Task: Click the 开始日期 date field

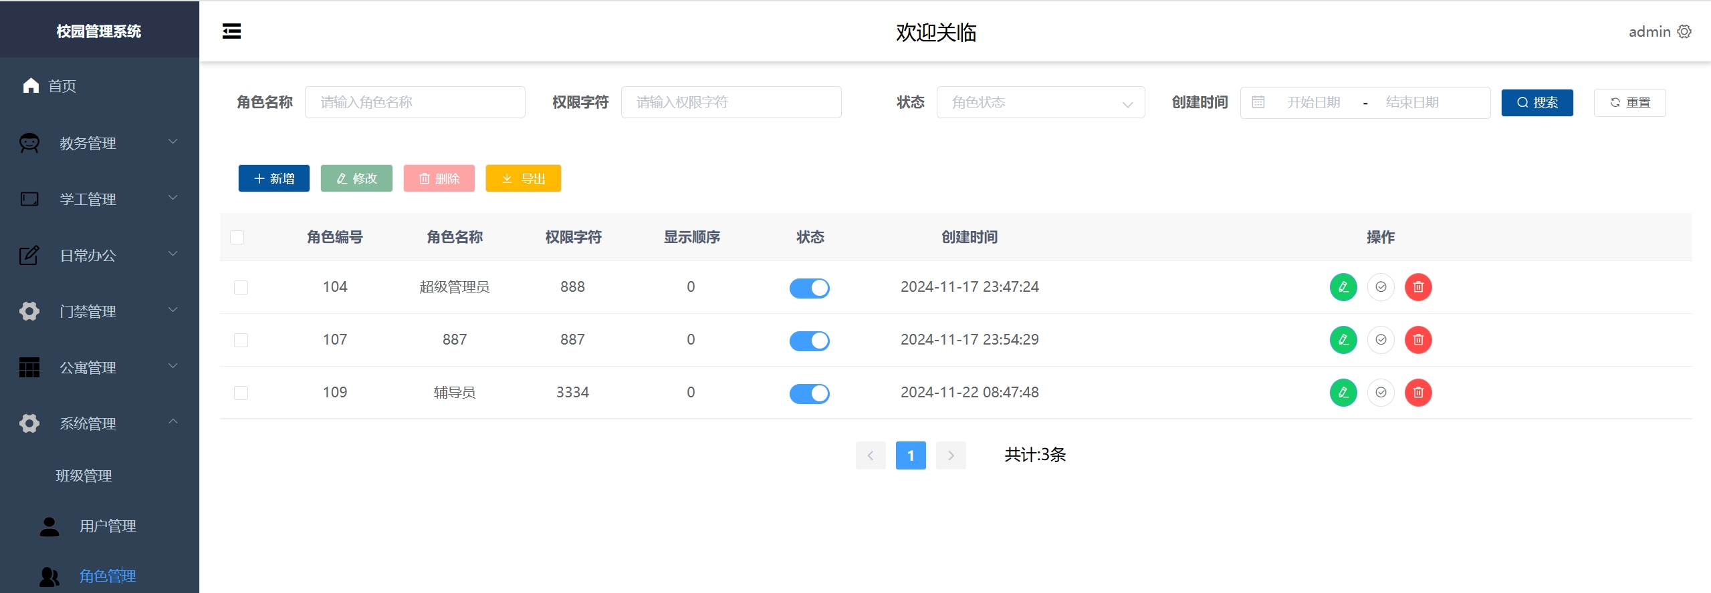Action: [x=1314, y=102]
